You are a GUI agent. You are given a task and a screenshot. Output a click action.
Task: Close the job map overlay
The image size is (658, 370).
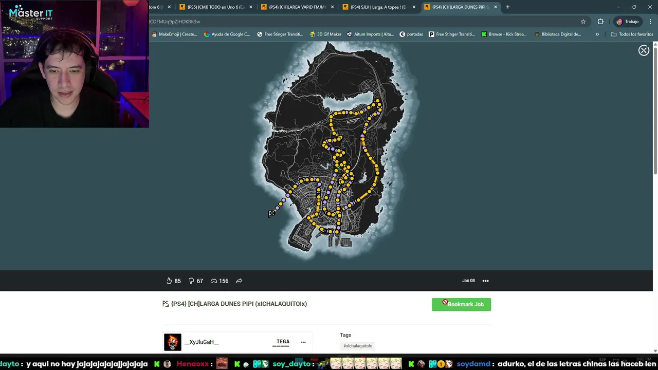tap(644, 50)
